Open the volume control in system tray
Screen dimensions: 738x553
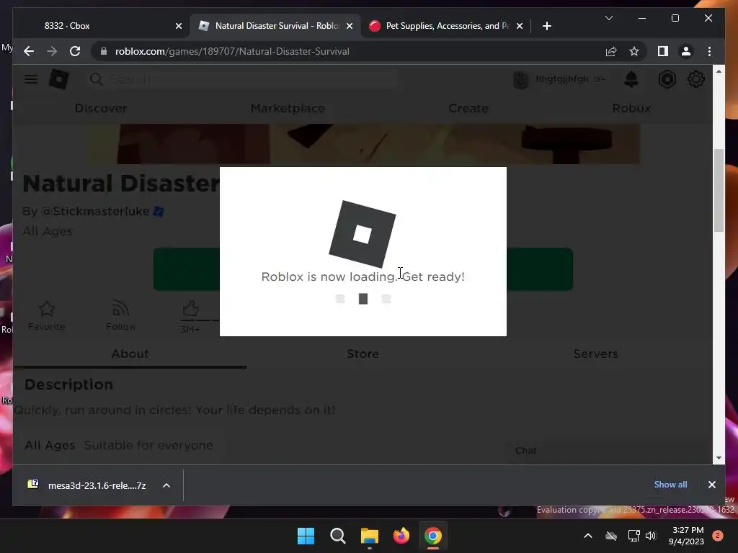[651, 536]
